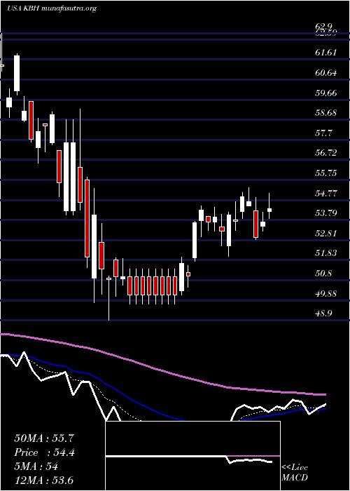Select the 60.64 price axis label
This screenshot has height=491, width=350.
pyautogui.click(x=326, y=73)
